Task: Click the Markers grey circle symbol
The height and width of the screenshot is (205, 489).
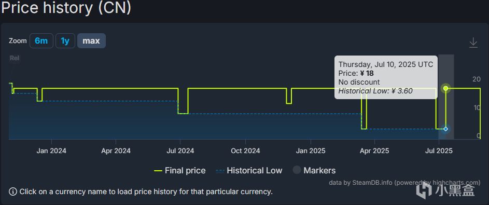Action: [297, 170]
